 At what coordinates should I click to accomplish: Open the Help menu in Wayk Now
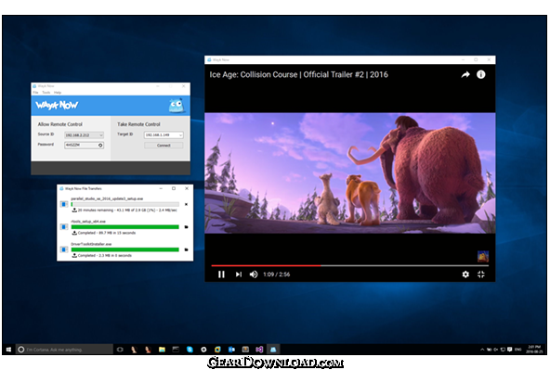tap(58, 93)
